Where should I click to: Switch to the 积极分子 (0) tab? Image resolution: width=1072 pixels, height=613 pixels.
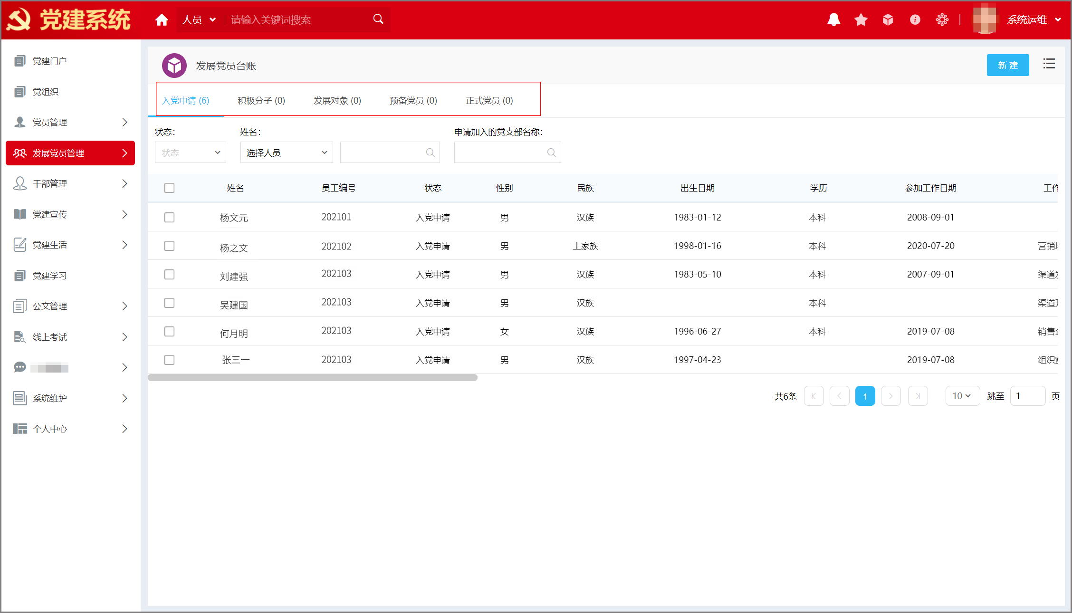pyautogui.click(x=261, y=100)
